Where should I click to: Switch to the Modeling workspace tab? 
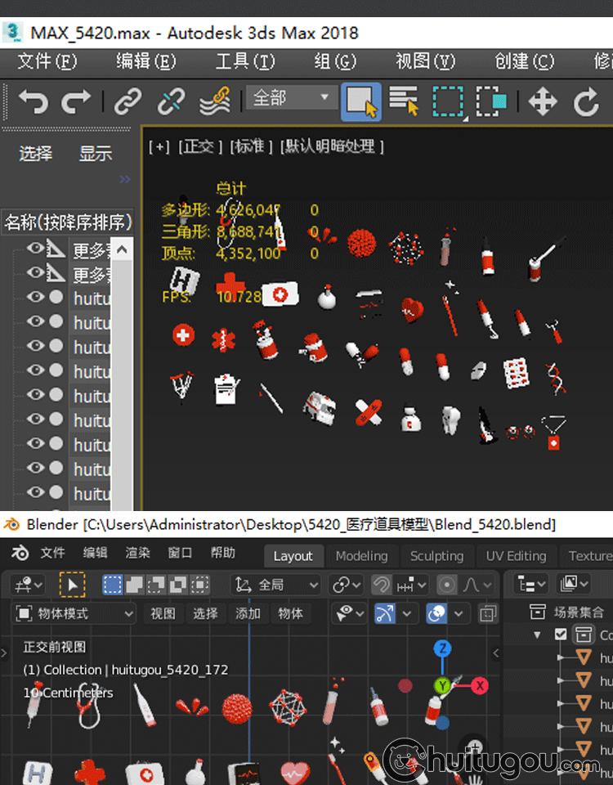click(361, 556)
